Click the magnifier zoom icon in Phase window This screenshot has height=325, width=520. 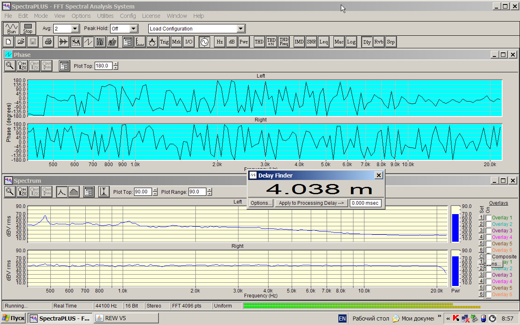coord(10,66)
